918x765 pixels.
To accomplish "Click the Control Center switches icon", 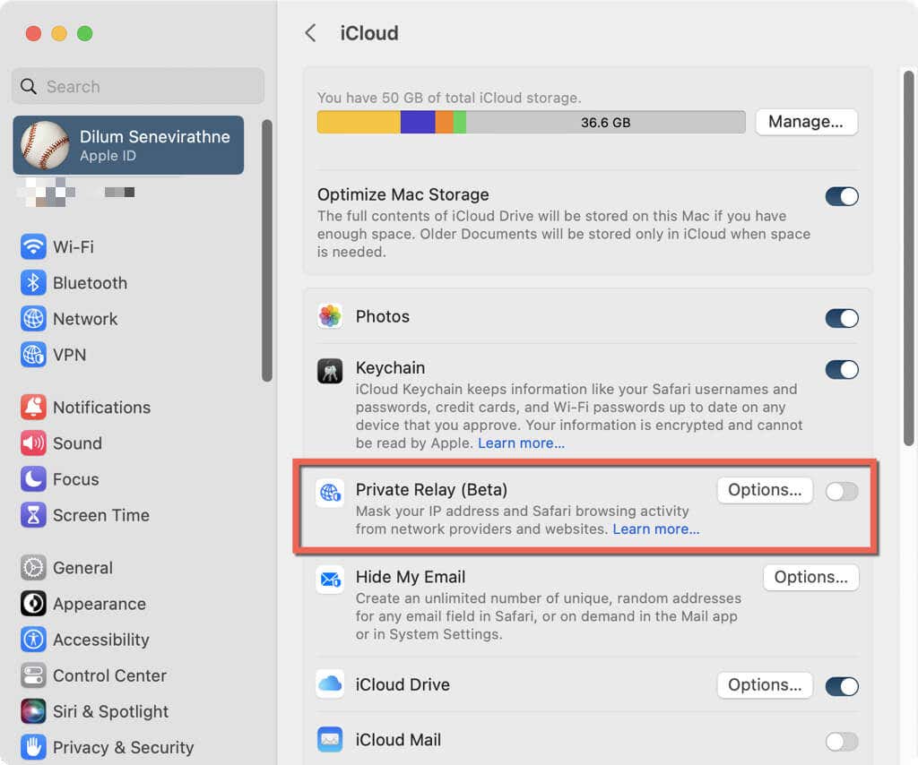I will 33,675.
